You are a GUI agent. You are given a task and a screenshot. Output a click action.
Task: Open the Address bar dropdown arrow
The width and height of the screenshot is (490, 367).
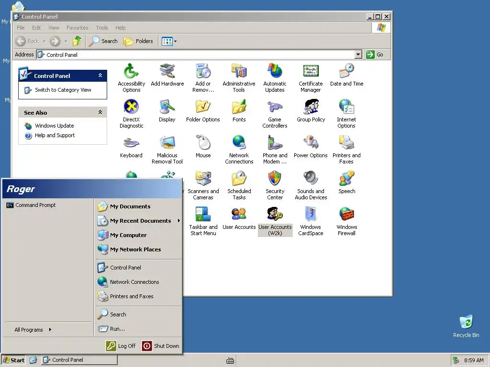point(358,54)
